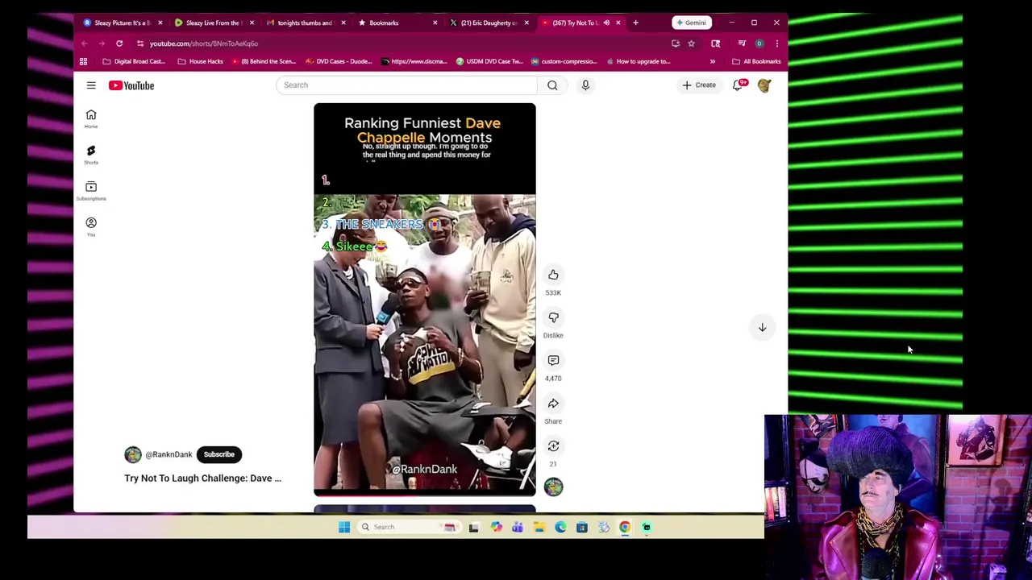The height and width of the screenshot is (580, 1032).
Task: Open the You section in sidebar
Action: [91, 227]
